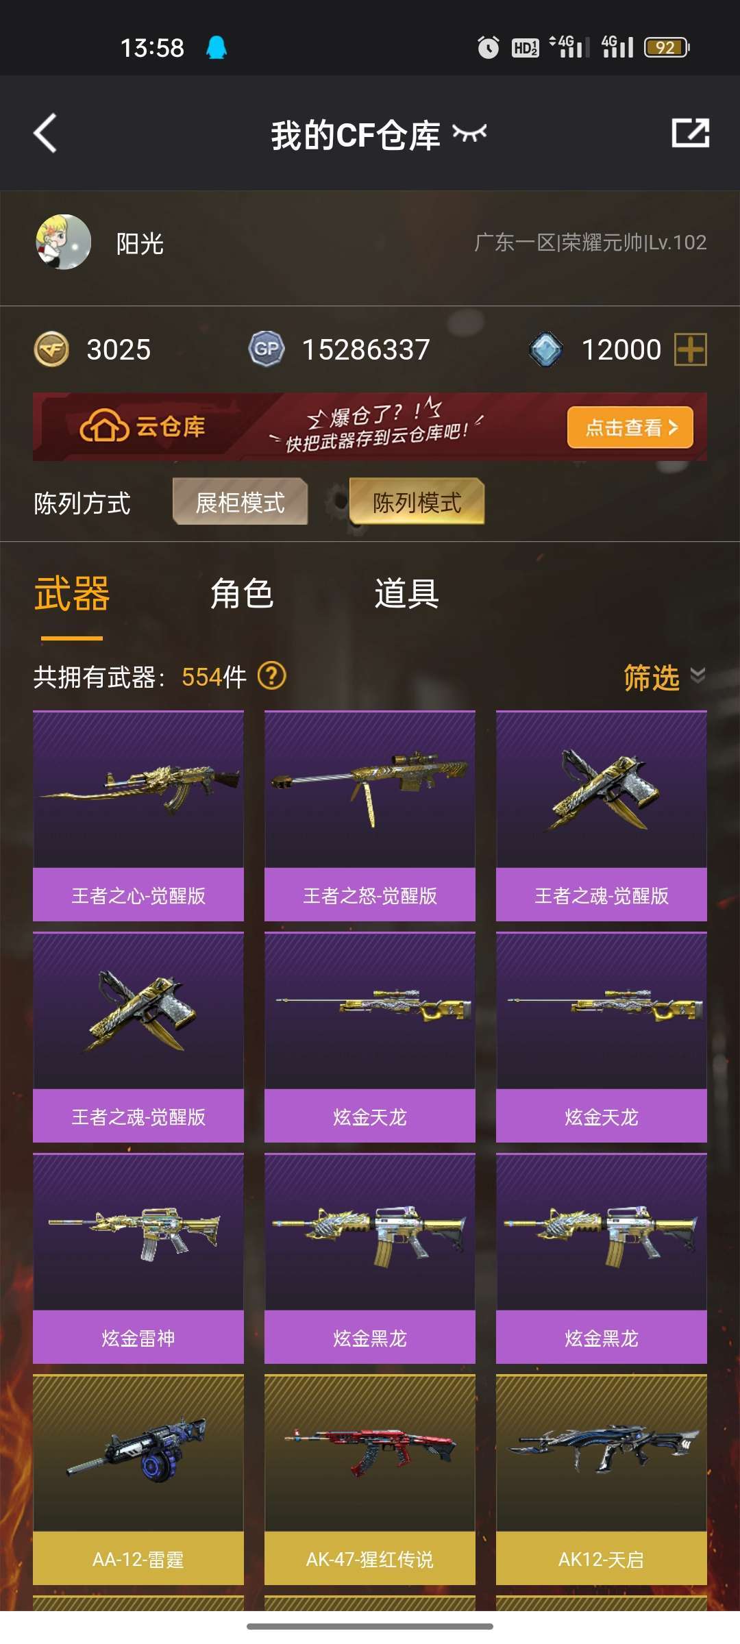Tap the back arrow icon

45,133
